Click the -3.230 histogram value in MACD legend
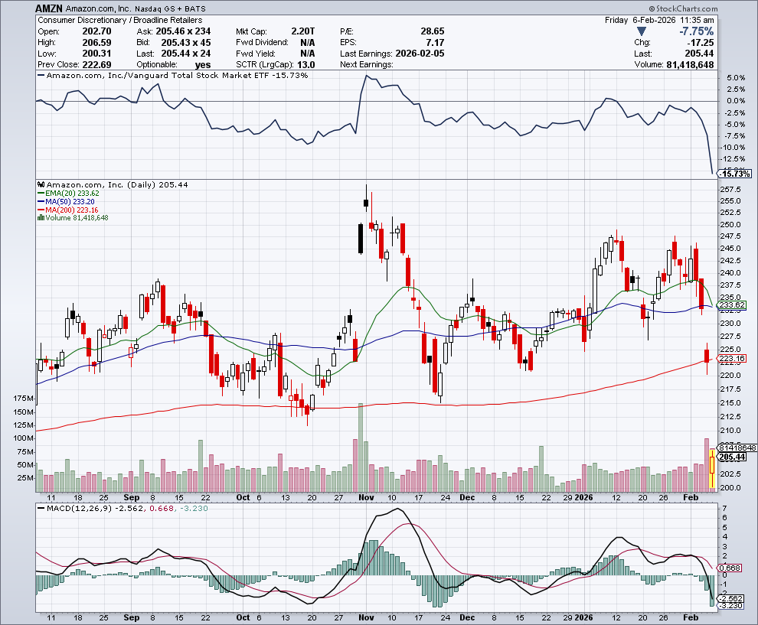Screen dimensions: 758x625 (x=194, y=508)
